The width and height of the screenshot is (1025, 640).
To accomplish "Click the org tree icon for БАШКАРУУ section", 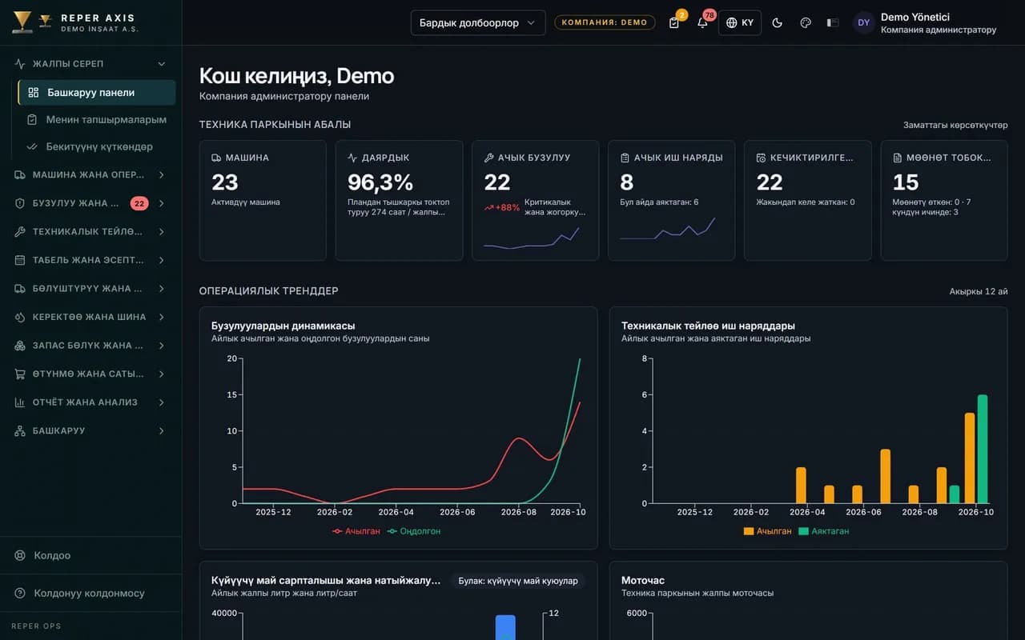I will click(x=20, y=431).
